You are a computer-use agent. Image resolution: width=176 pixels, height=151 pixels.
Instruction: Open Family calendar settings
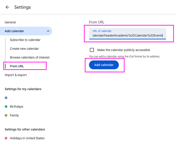pos(14,115)
